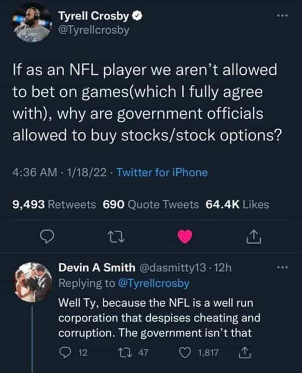Open the more options dots on Tyrell's tweet
Viewport: 302px width, 373px height.
click(283, 16)
